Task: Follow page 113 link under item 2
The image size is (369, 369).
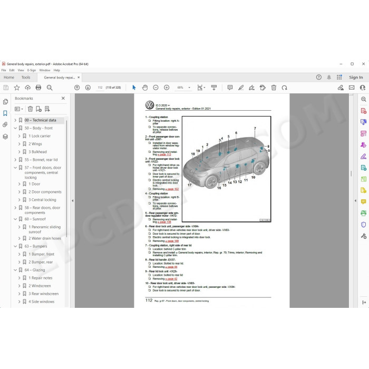Action: pos(164,154)
